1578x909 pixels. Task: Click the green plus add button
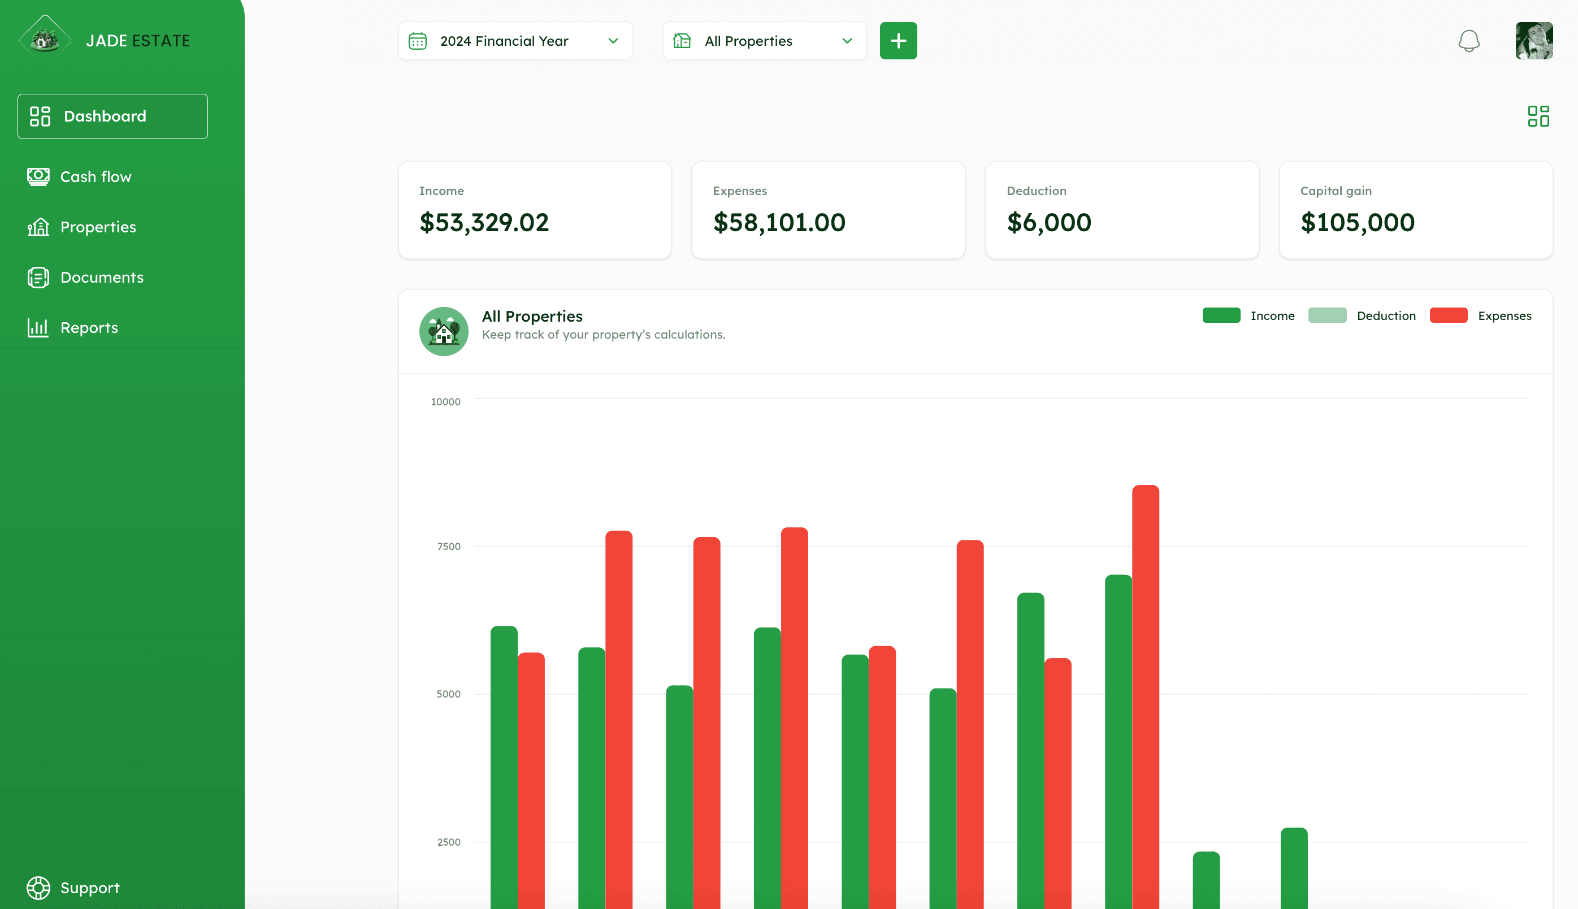(x=898, y=41)
